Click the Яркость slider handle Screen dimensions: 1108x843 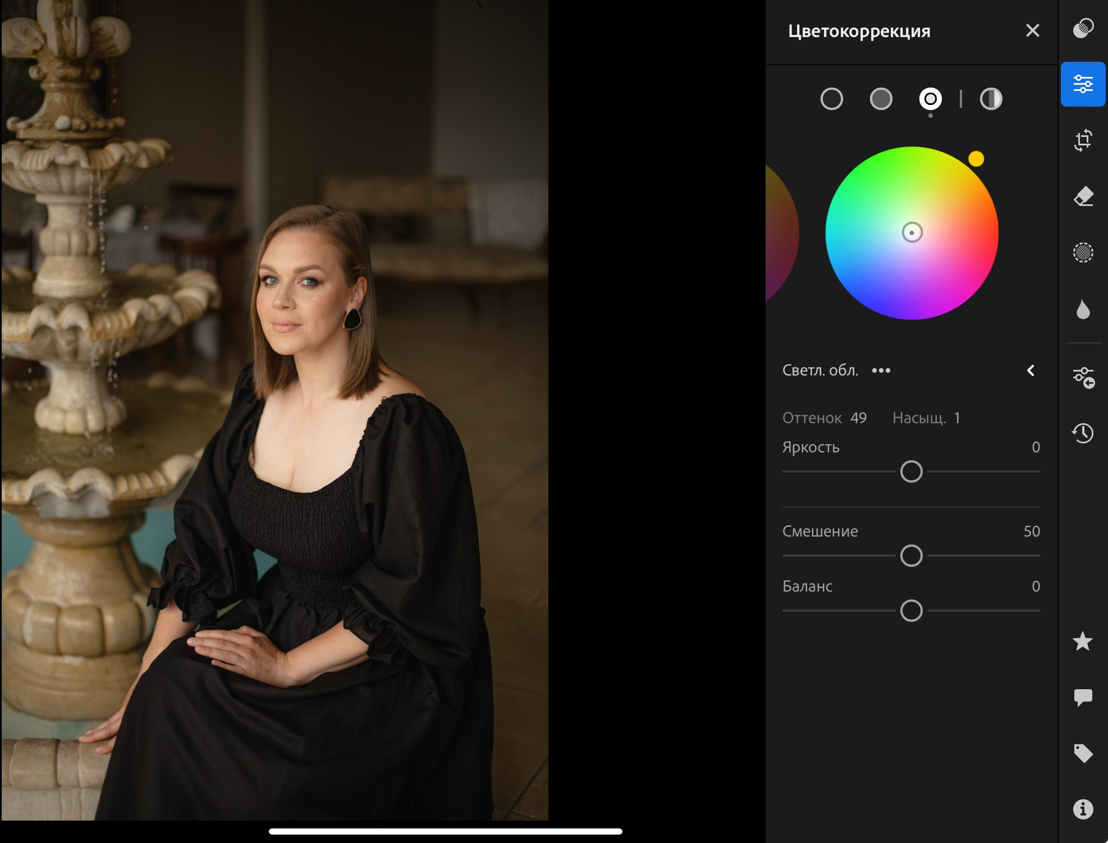[x=911, y=471]
